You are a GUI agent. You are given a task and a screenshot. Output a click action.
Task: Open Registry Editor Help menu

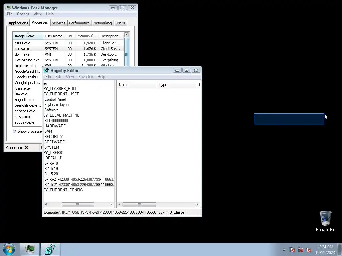(101, 77)
